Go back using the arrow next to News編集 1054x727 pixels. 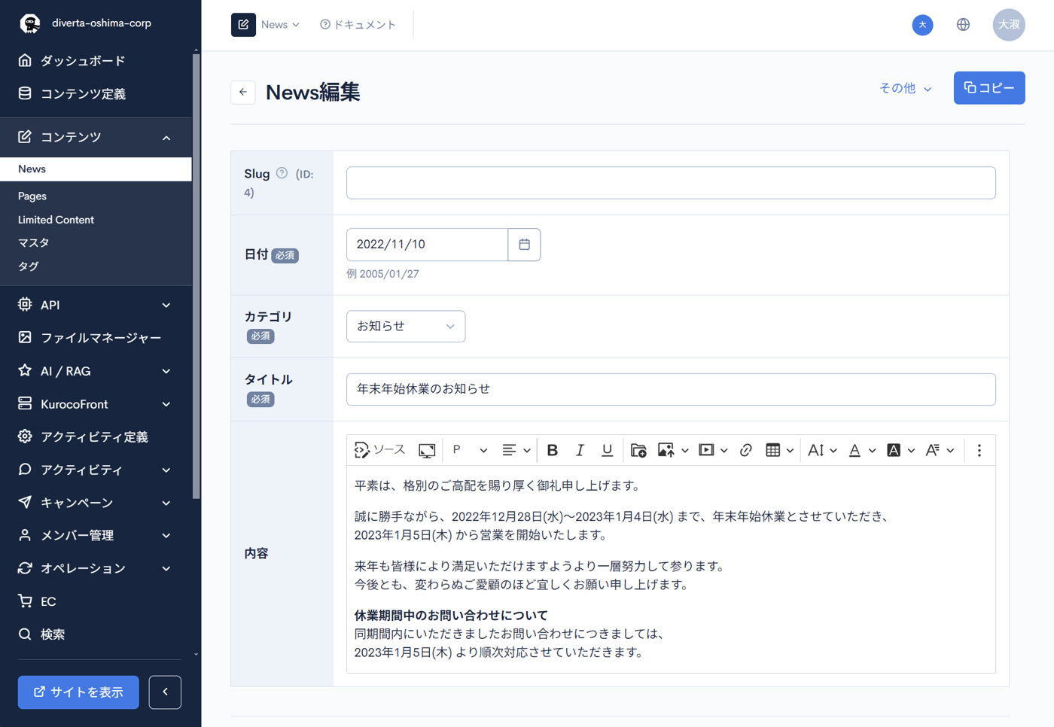click(x=243, y=92)
